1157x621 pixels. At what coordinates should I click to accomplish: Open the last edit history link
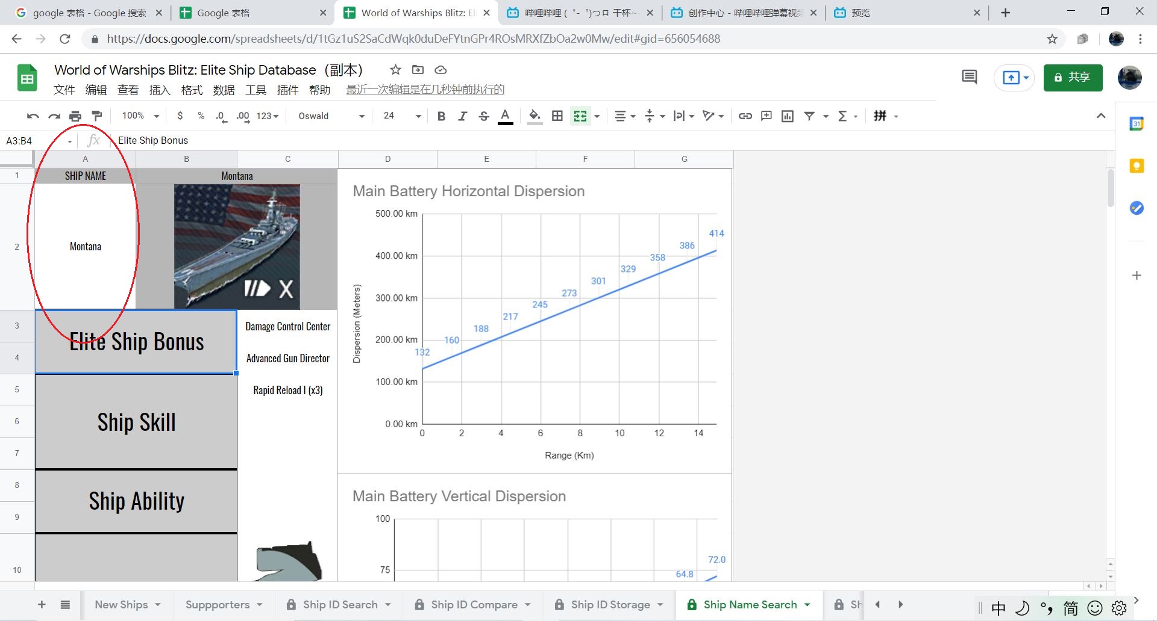[x=425, y=90]
